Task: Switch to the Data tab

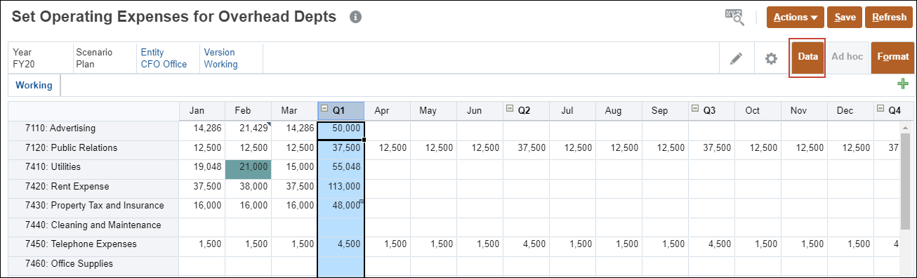Action: tap(807, 57)
